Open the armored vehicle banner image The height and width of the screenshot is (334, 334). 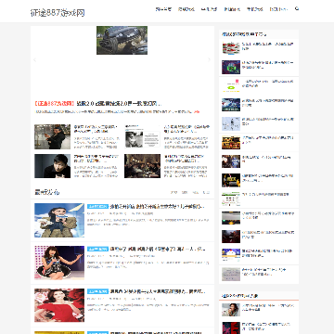pyautogui.click(x=122, y=40)
